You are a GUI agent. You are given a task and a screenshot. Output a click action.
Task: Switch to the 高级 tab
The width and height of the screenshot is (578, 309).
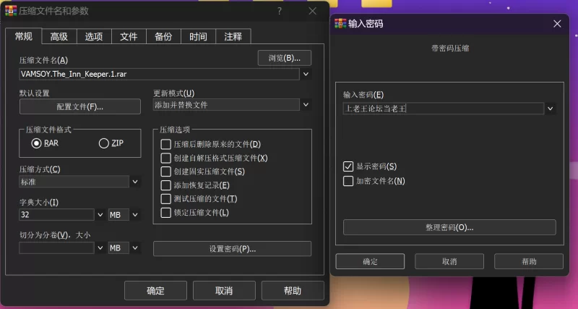[x=59, y=37]
